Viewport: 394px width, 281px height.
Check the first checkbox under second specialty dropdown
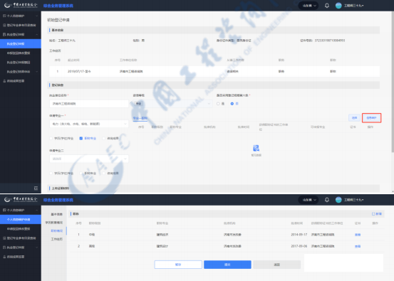[x=51, y=173]
